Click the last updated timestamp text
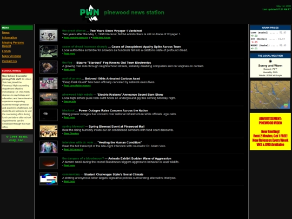The height and width of the screenshot is (219, 292). pos(276,9)
